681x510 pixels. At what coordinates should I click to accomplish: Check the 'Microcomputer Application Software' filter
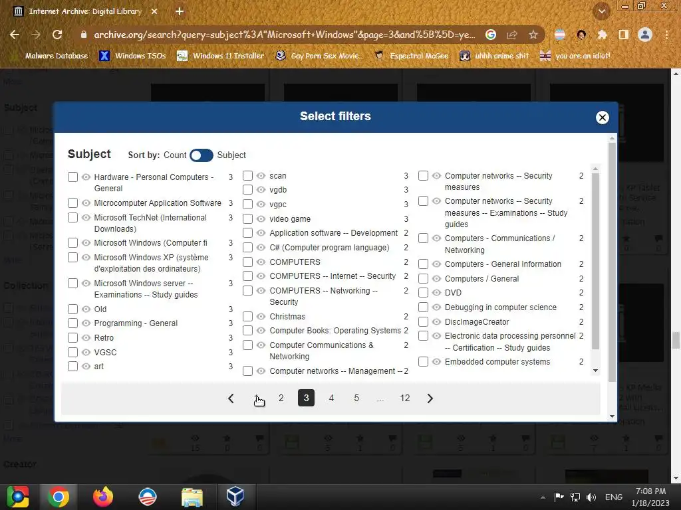(73, 203)
